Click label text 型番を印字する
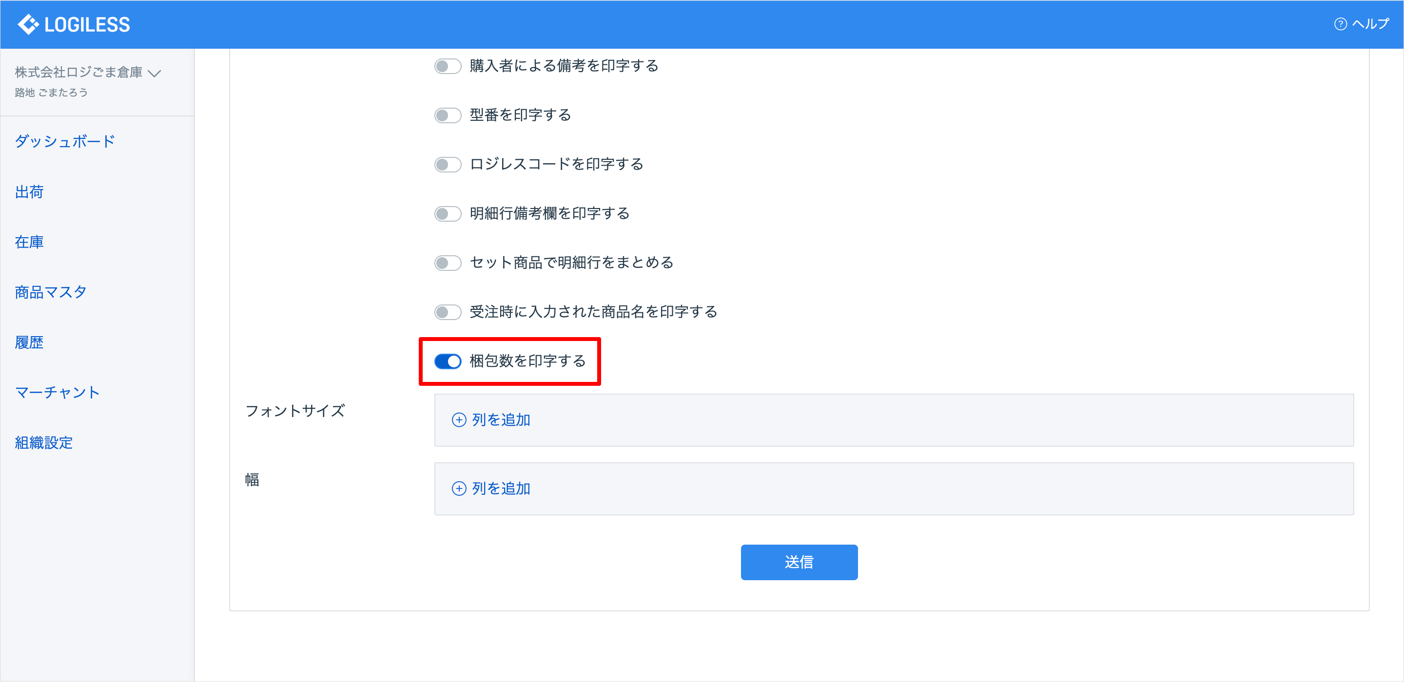1404x682 pixels. 520,115
